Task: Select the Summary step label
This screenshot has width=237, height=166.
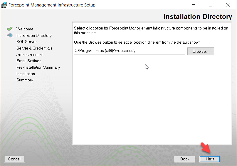Action: click(x=25, y=80)
